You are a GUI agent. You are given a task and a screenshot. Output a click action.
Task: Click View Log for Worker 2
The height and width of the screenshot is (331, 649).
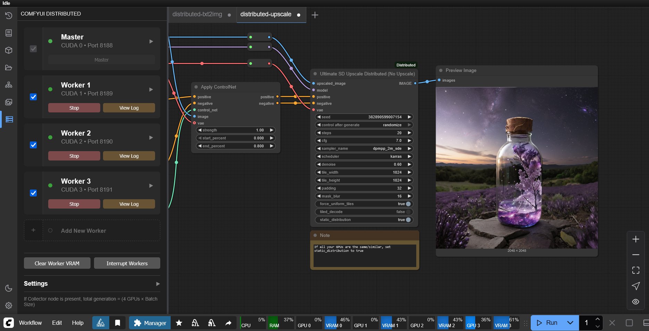pyautogui.click(x=129, y=156)
